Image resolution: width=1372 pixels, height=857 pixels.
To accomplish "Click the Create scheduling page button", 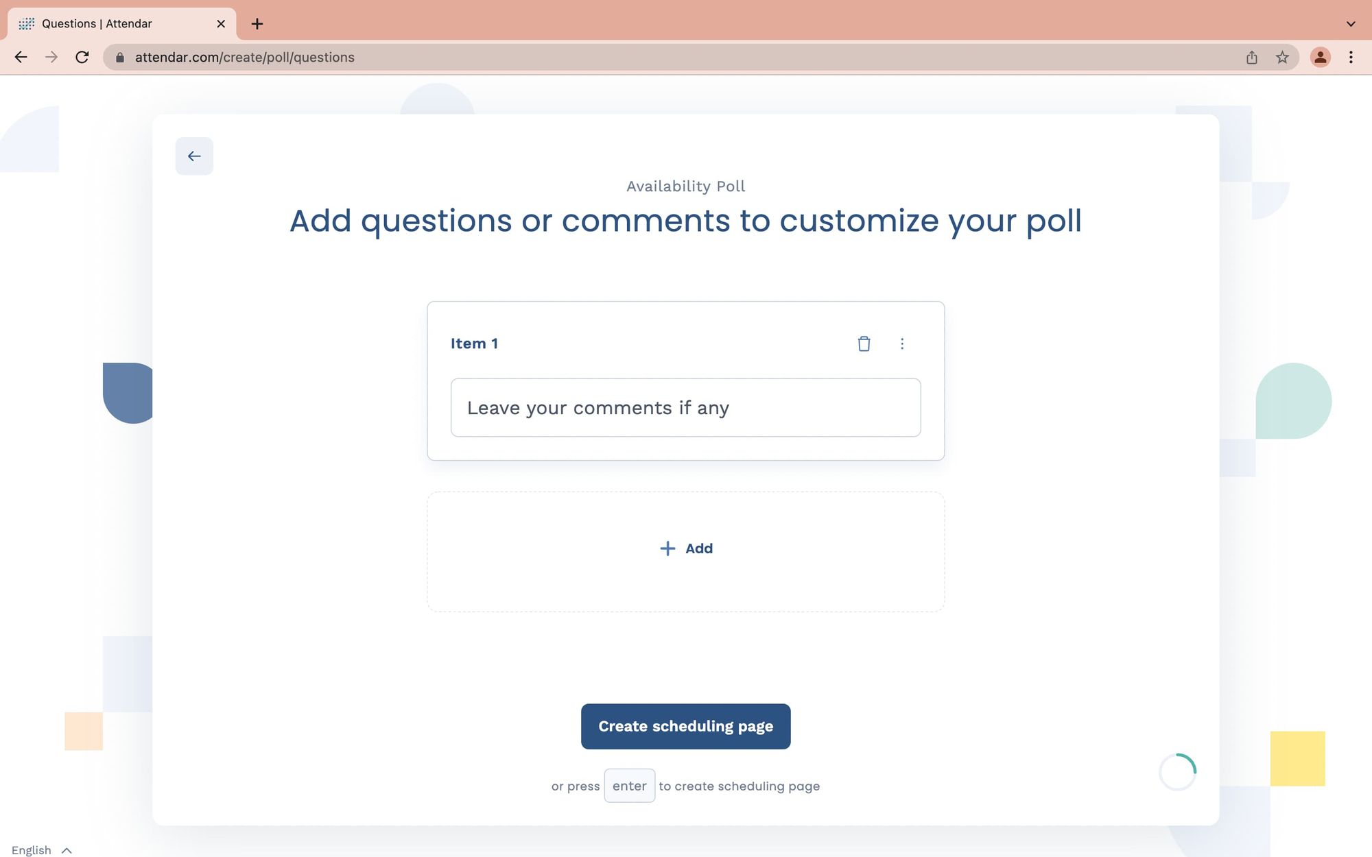I will 686,727.
